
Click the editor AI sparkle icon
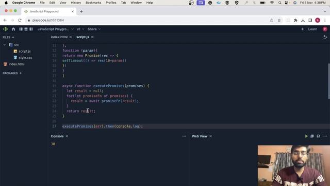pos(325,37)
